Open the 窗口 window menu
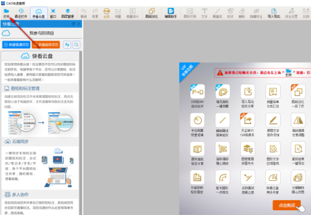The image size is (311, 215). (53, 13)
